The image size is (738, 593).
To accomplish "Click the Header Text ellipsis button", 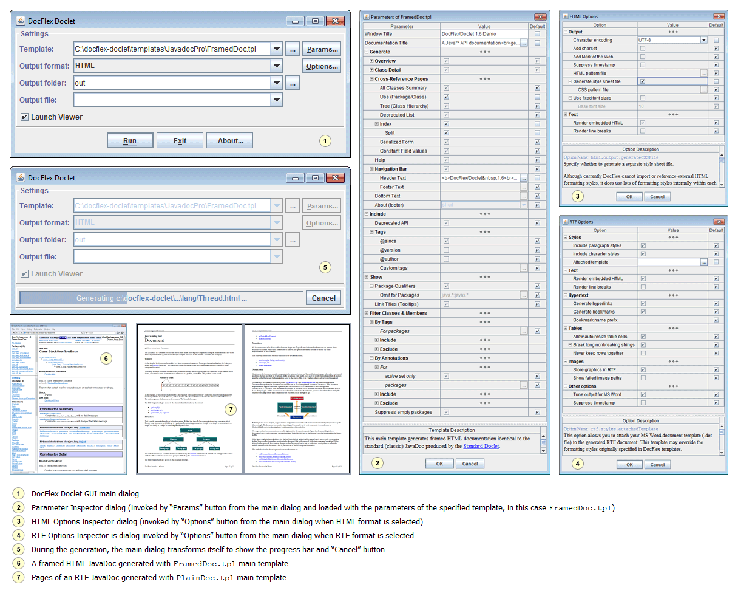I will (524, 178).
